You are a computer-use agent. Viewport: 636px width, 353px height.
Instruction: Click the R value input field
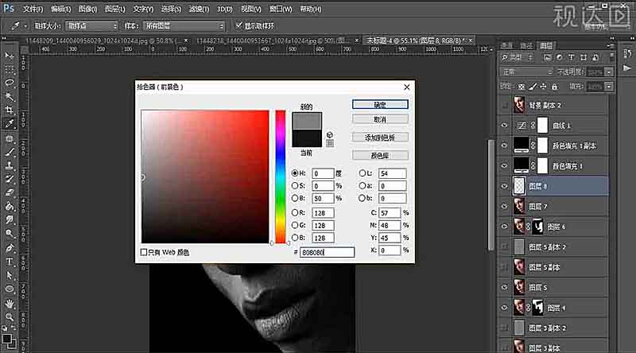(x=323, y=212)
